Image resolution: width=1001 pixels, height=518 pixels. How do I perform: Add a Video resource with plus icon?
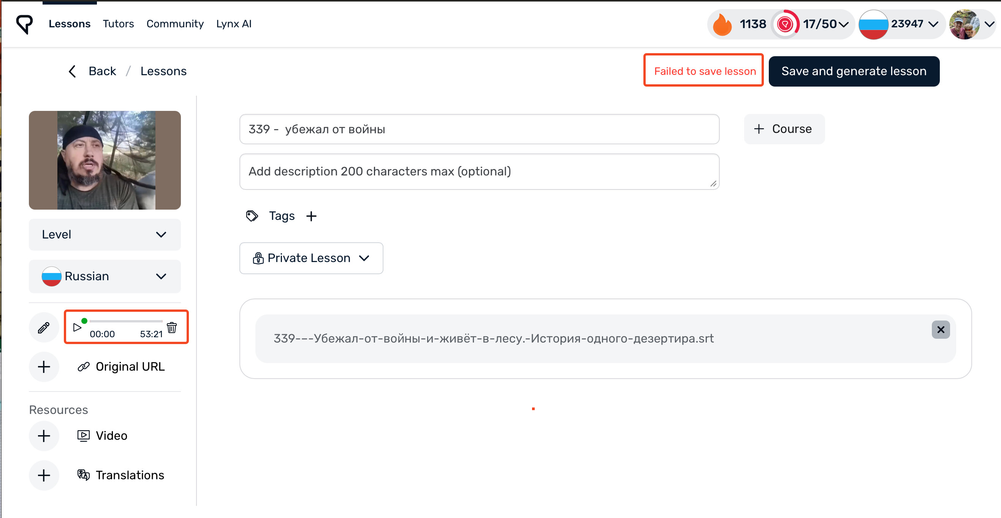44,436
